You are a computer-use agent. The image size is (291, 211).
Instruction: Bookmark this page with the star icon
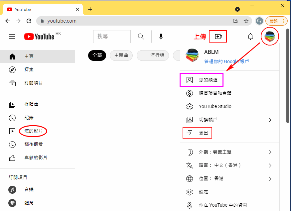246,21
